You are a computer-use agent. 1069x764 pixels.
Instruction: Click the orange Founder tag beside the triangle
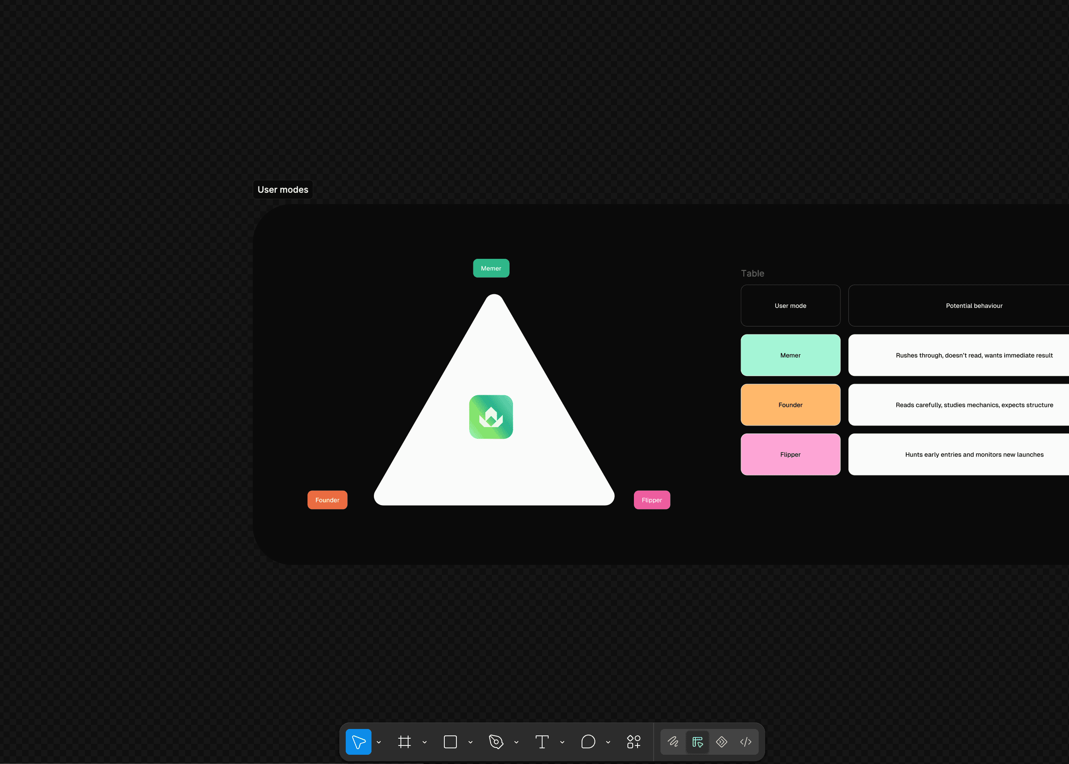[x=327, y=500]
